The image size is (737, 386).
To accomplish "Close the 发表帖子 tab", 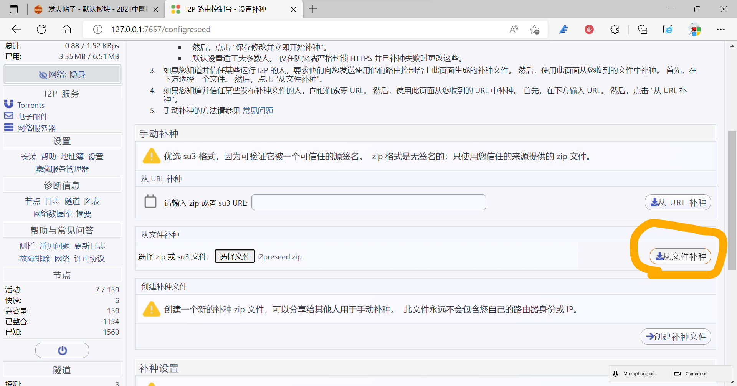I will click(156, 10).
